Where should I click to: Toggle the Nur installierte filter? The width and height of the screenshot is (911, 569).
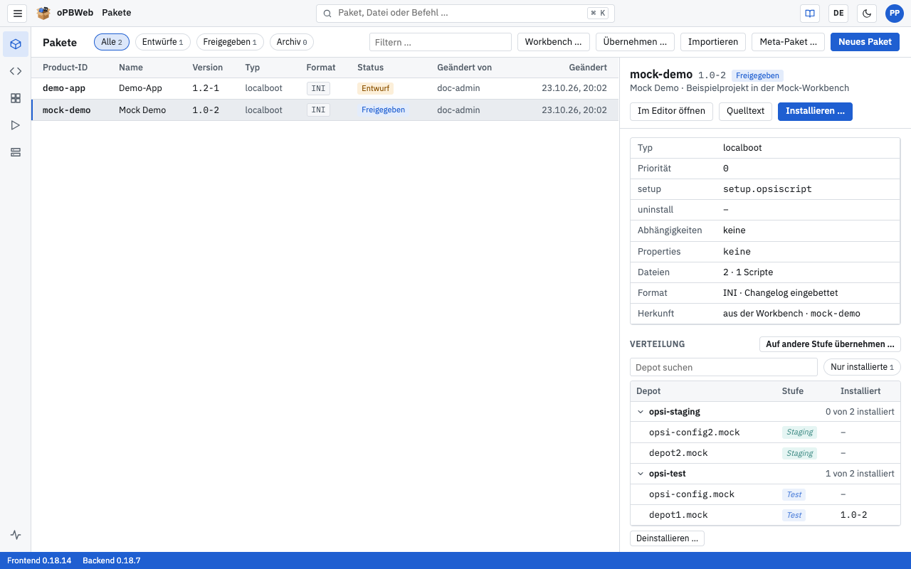pos(862,367)
